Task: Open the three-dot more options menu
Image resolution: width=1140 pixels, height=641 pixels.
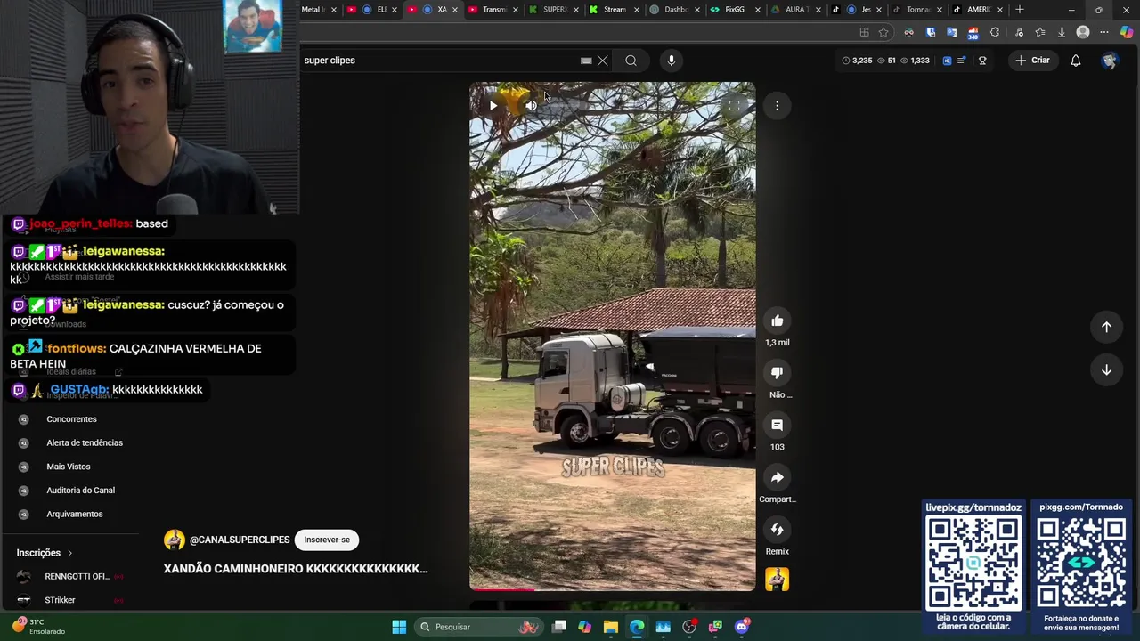Action: (x=777, y=106)
